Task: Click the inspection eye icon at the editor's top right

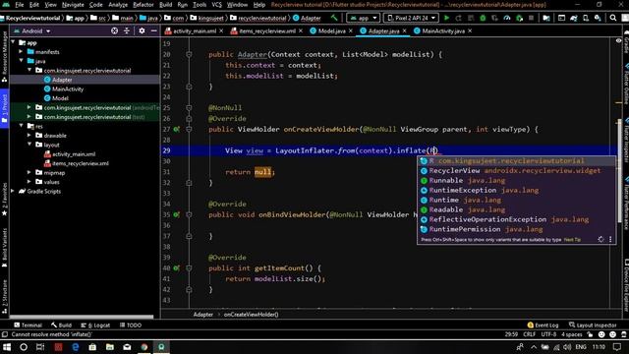Action: coord(618,40)
